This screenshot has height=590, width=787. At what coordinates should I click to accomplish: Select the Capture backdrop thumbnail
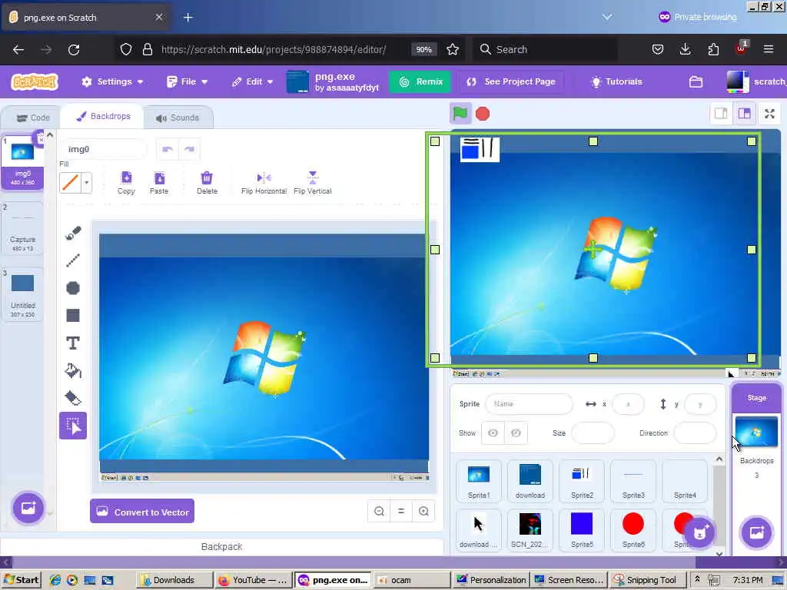click(22, 228)
